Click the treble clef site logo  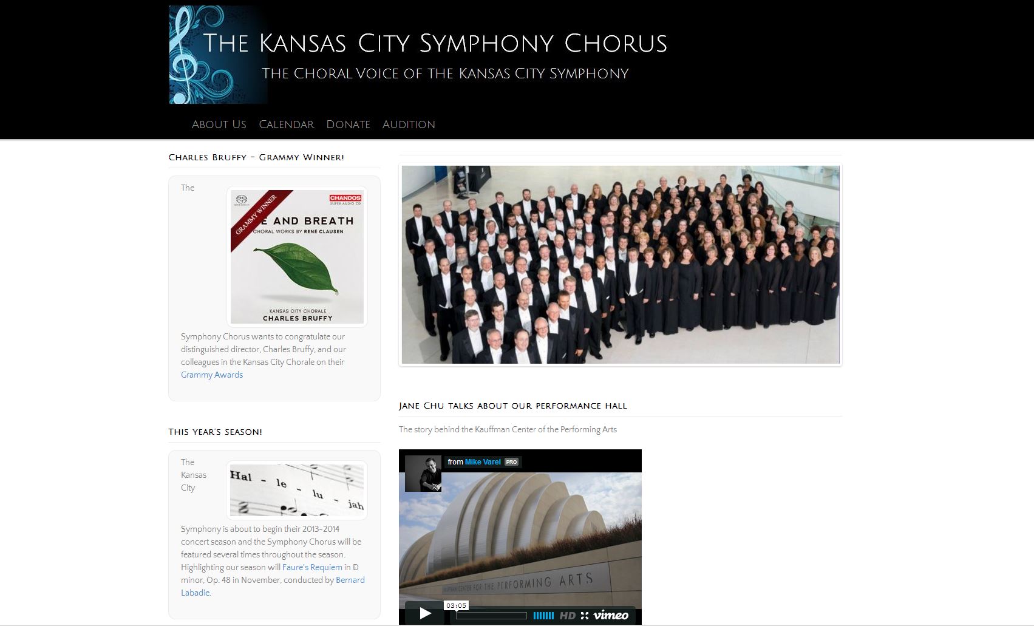pyautogui.click(x=218, y=55)
